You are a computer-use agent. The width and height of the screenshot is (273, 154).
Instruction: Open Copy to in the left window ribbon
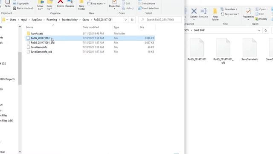tap(49, 5)
